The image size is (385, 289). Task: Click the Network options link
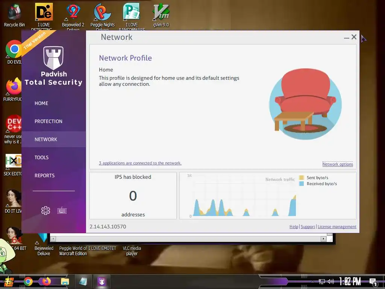click(x=338, y=164)
